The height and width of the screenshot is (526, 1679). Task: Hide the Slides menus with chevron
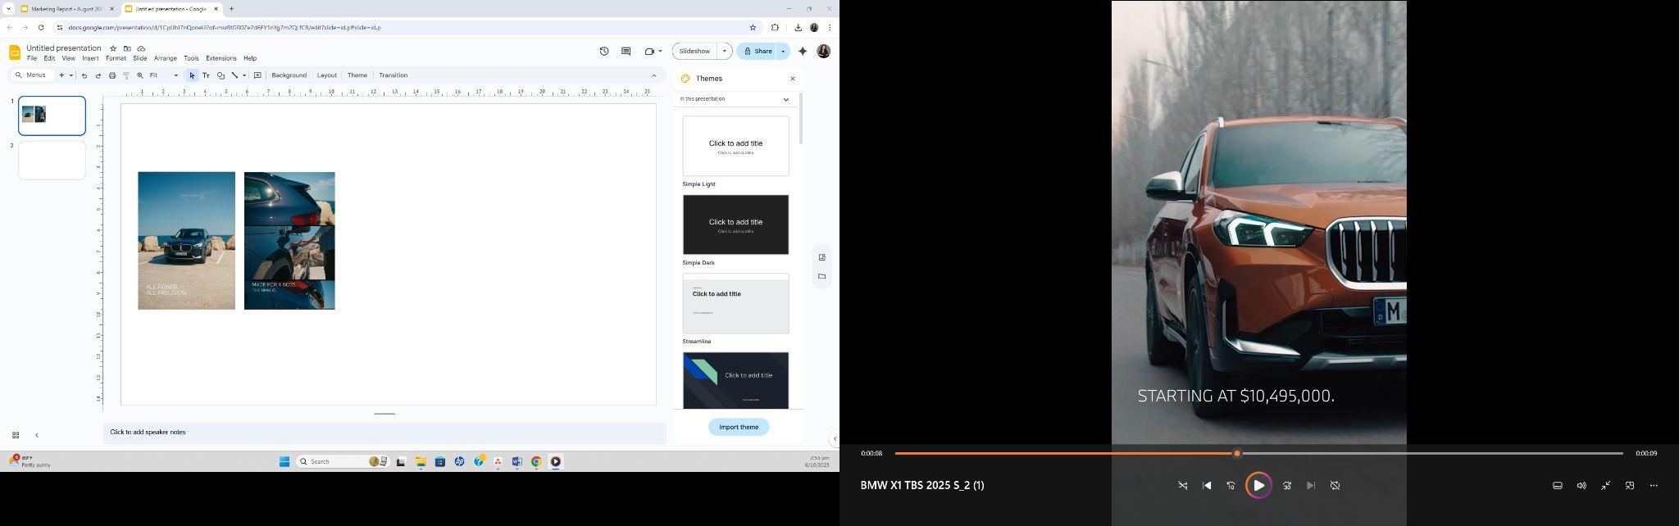pyautogui.click(x=653, y=75)
